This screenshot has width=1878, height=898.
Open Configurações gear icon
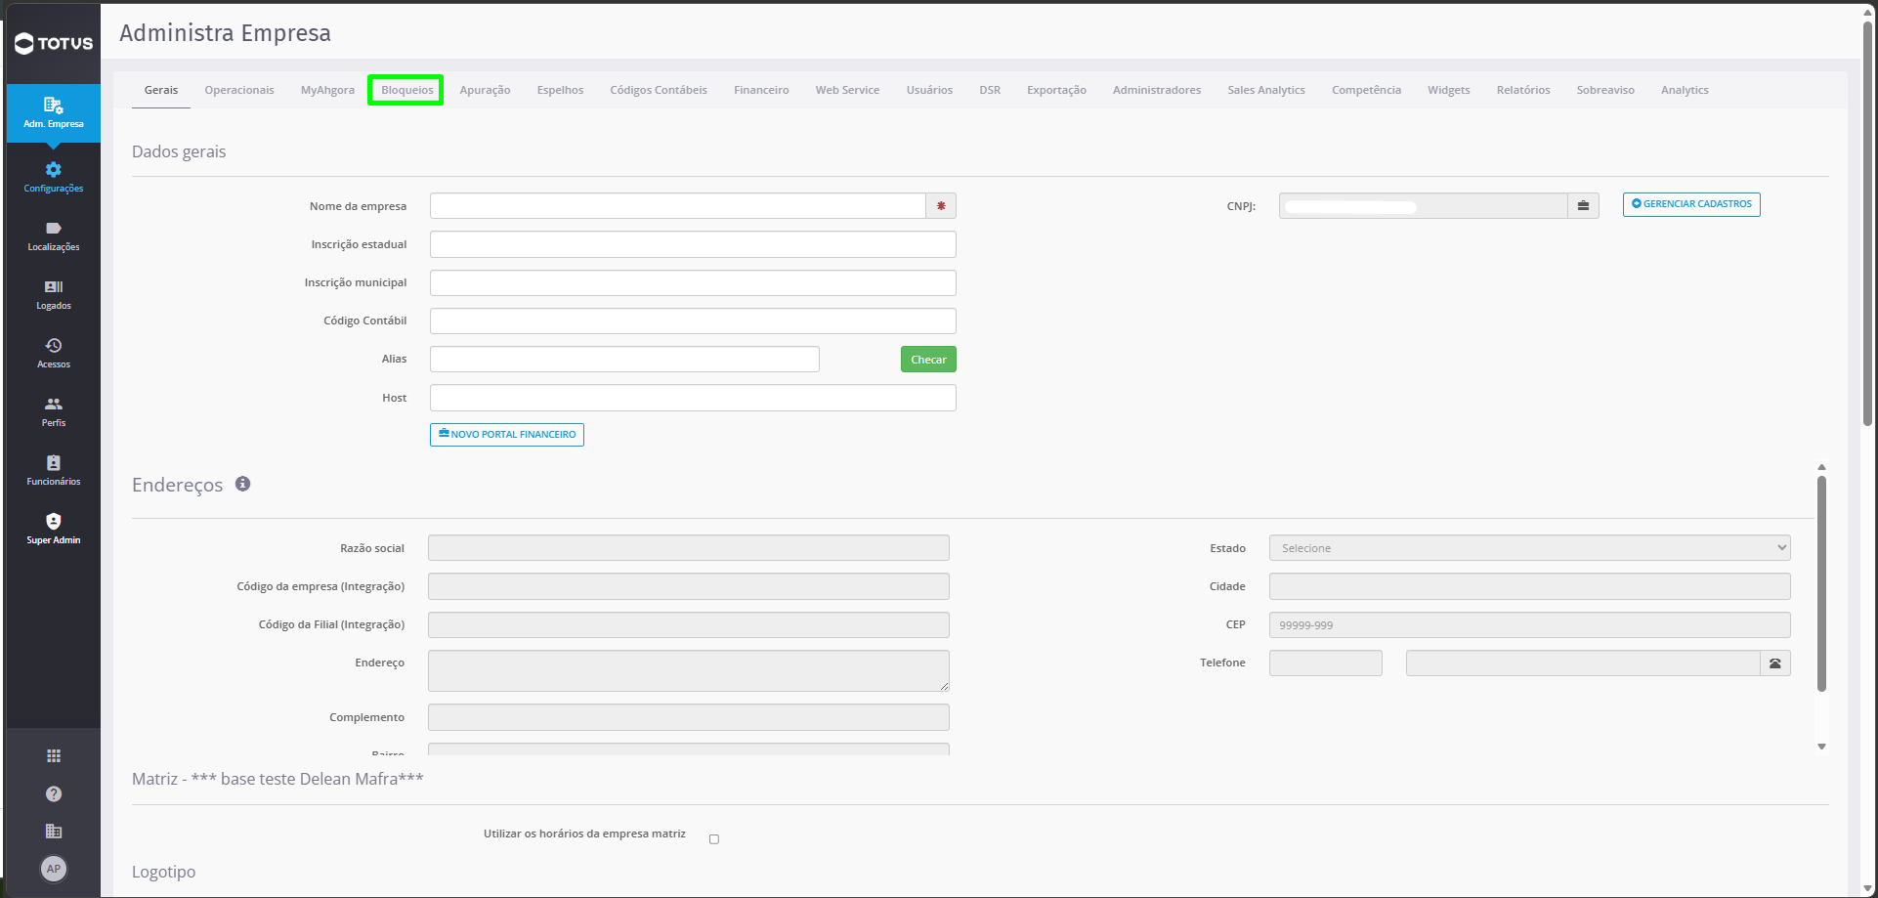click(54, 169)
